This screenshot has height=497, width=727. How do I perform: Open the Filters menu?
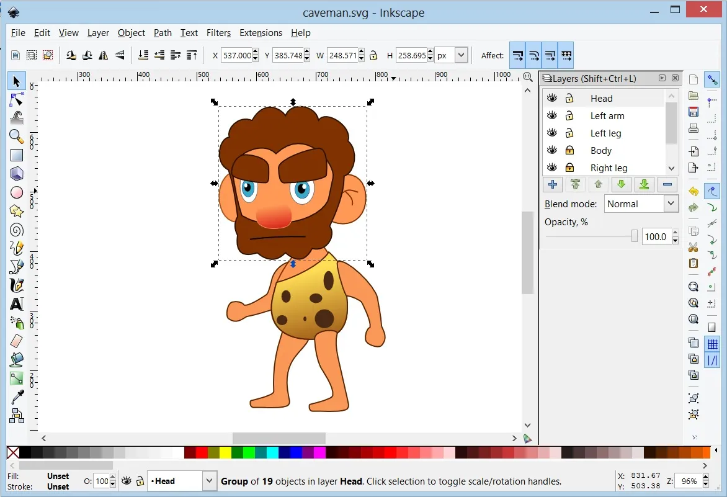click(218, 33)
